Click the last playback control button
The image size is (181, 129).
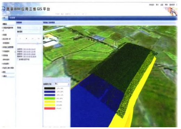pyautogui.click(x=39, y=38)
